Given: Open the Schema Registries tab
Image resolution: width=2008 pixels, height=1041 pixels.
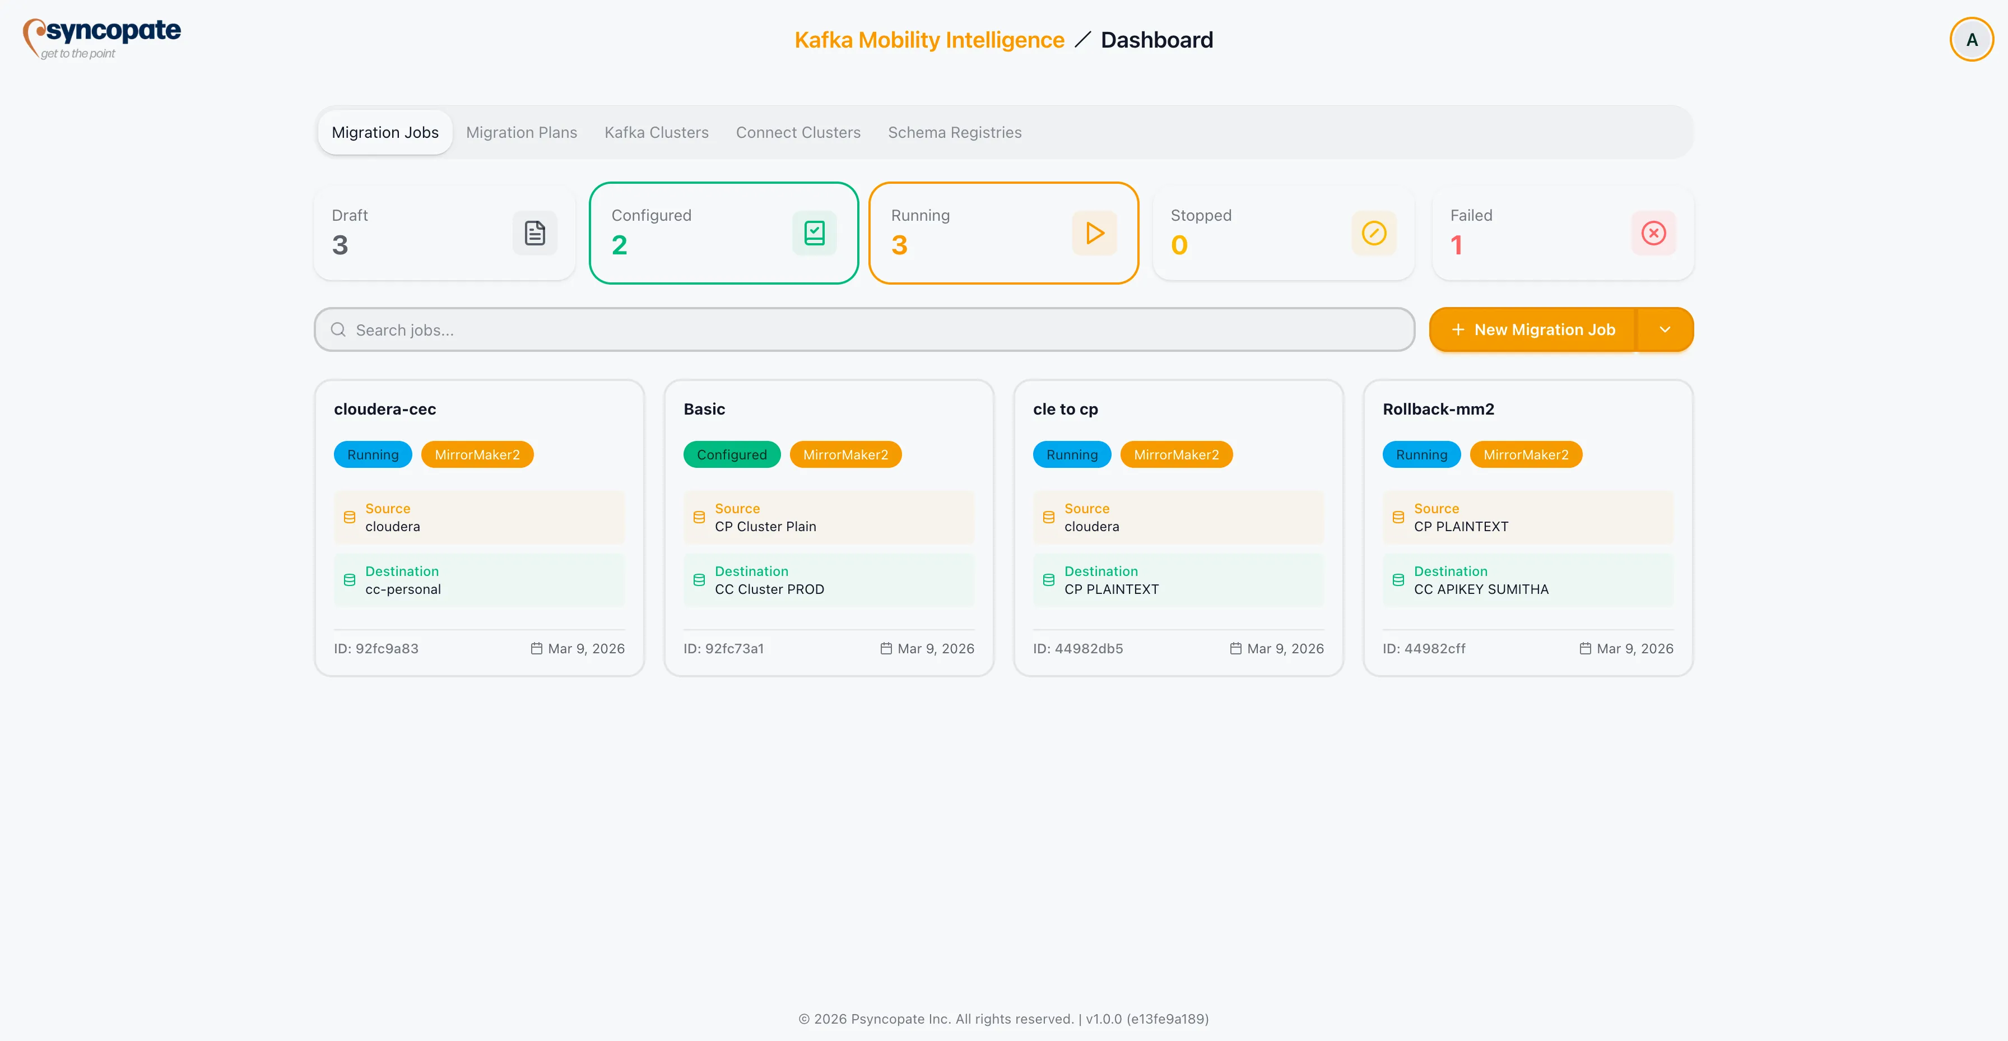Looking at the screenshot, I should [x=955, y=132].
